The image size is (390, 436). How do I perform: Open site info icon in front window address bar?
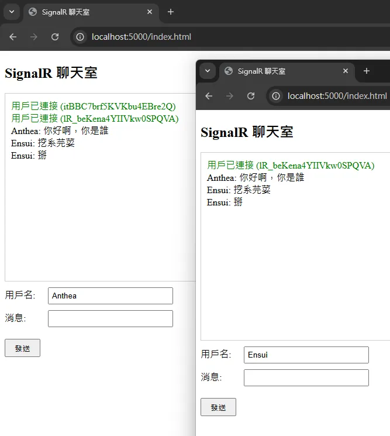pyautogui.click(x=276, y=96)
